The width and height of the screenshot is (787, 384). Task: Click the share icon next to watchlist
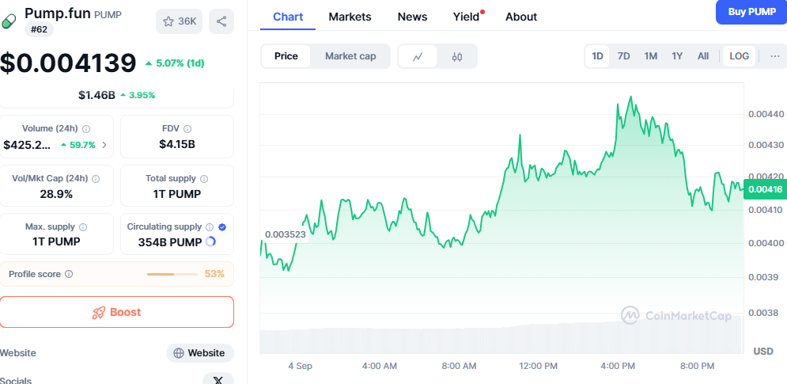click(x=221, y=21)
